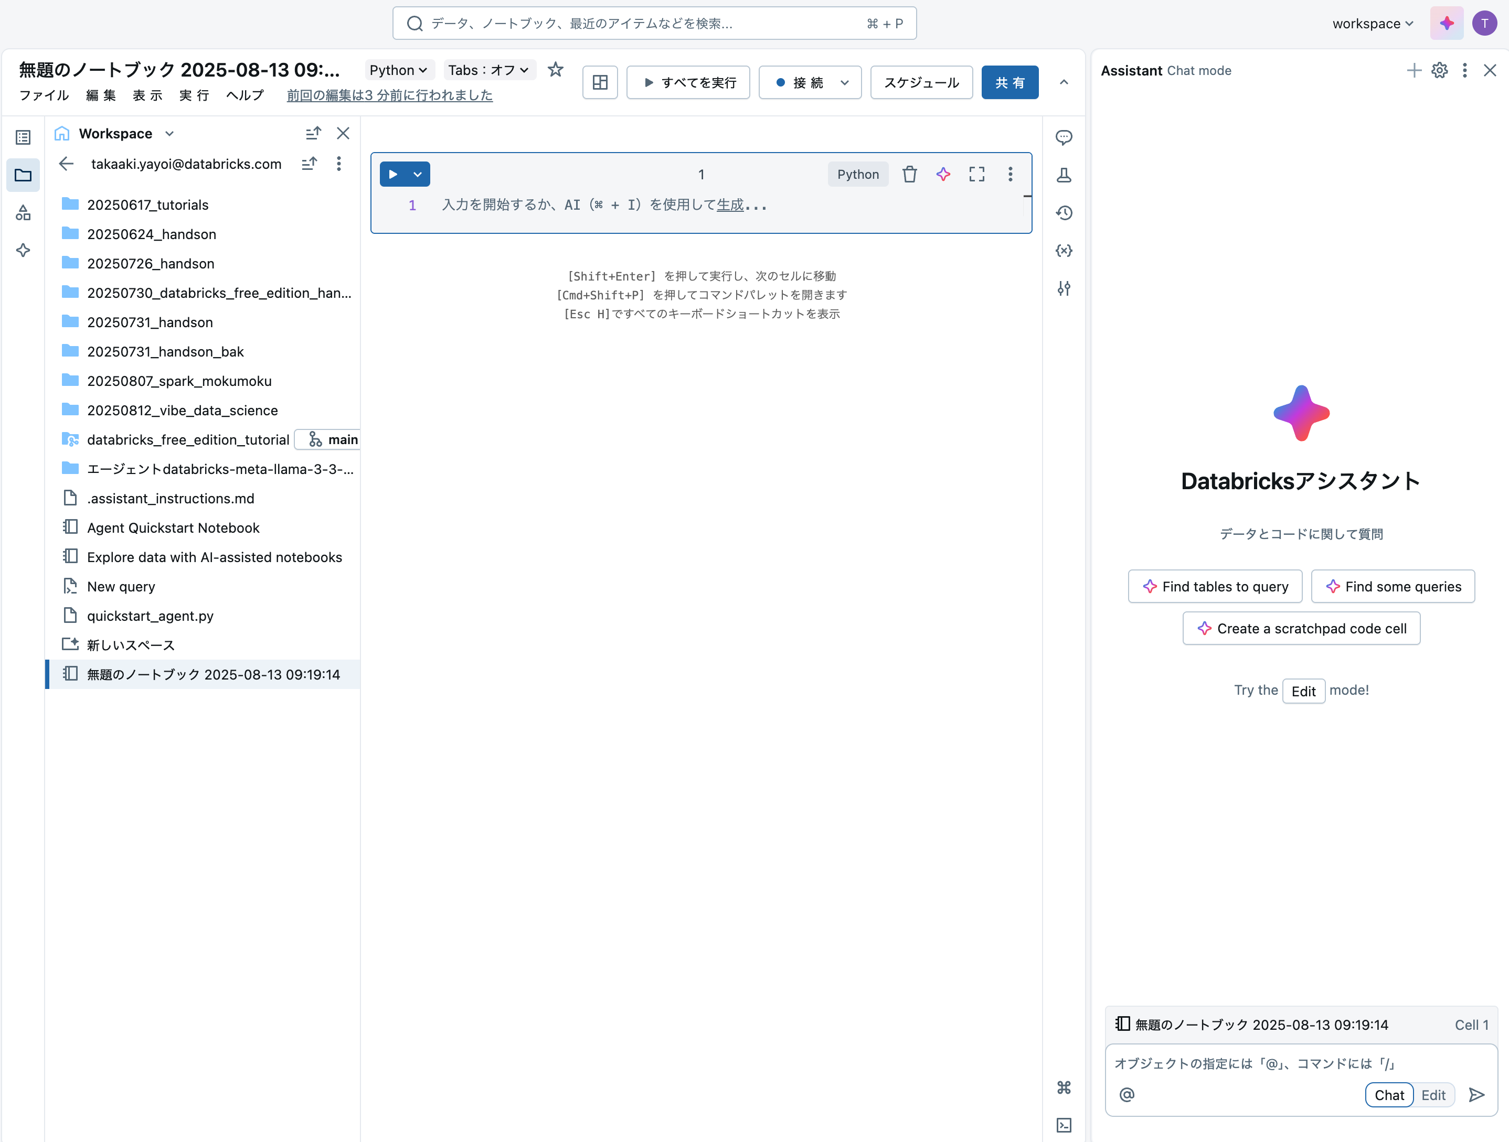Click the すべてを実行 button
The width and height of the screenshot is (1509, 1142).
pos(688,82)
